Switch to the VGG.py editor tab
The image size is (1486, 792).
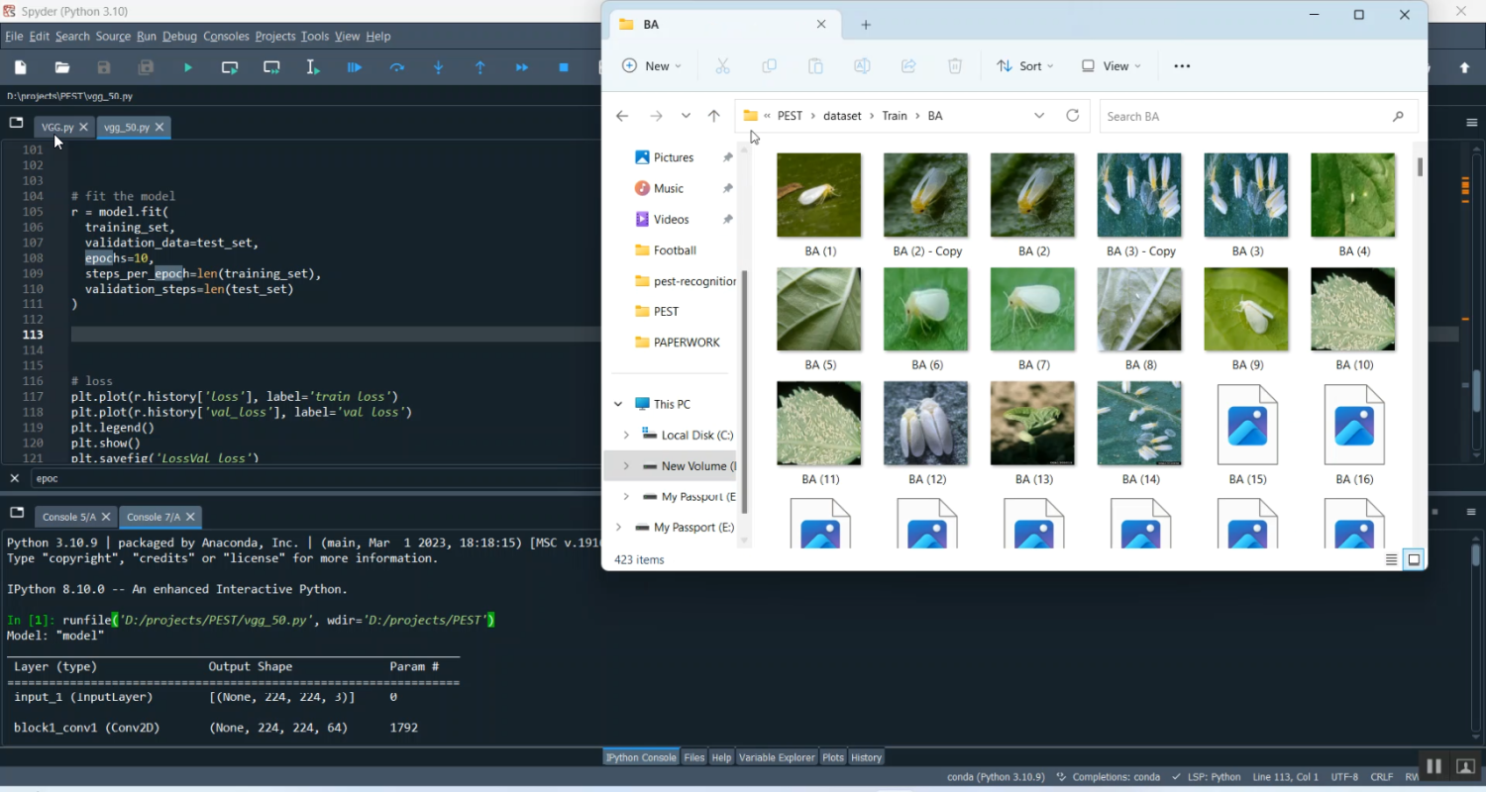[56, 127]
